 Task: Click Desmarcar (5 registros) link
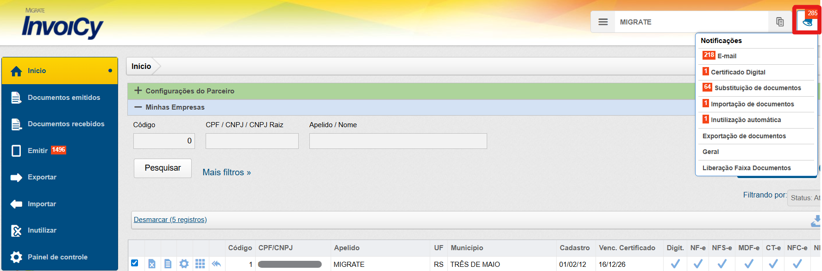click(x=170, y=220)
